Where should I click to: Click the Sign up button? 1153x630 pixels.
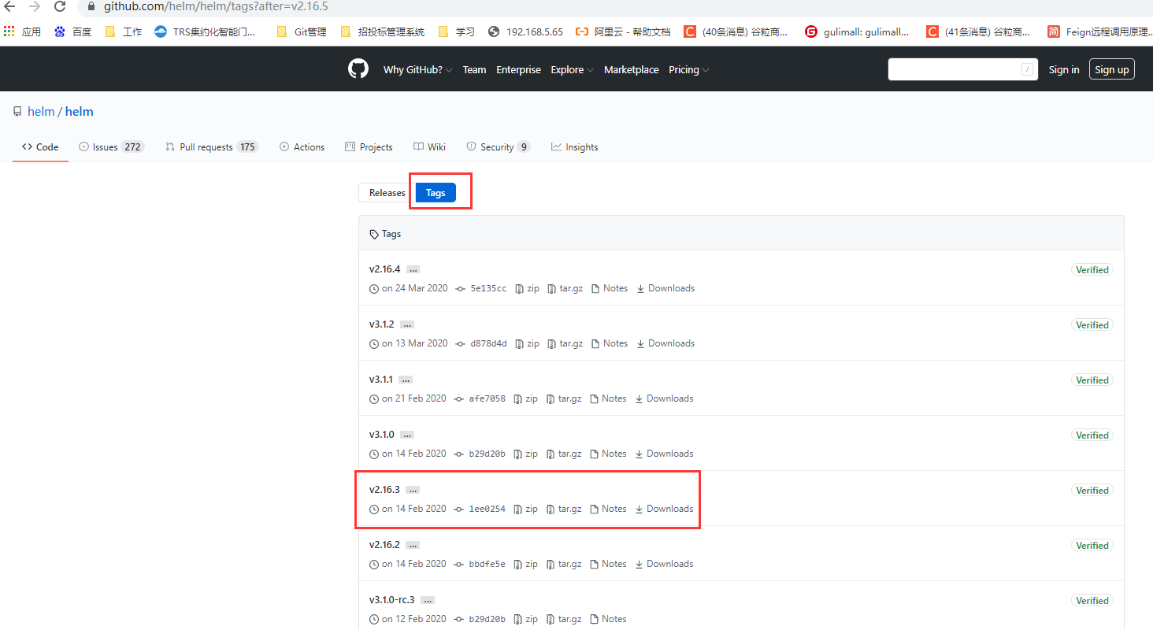1112,69
